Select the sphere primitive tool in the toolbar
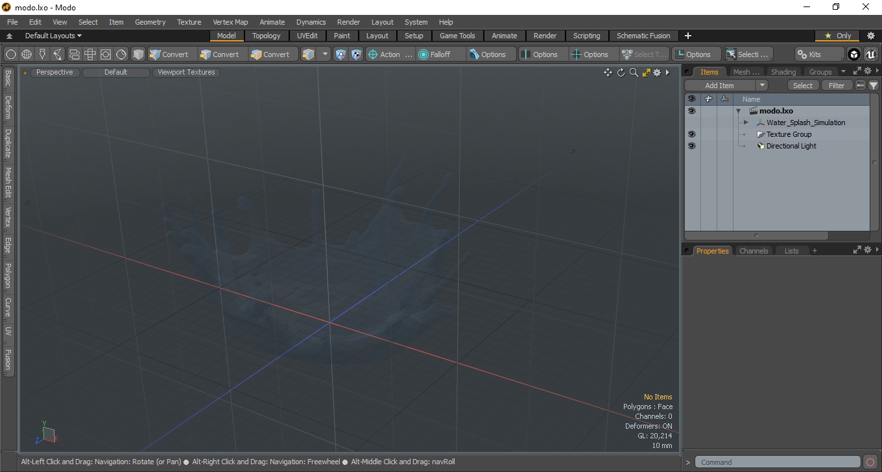This screenshot has height=472, width=882. pos(11,54)
